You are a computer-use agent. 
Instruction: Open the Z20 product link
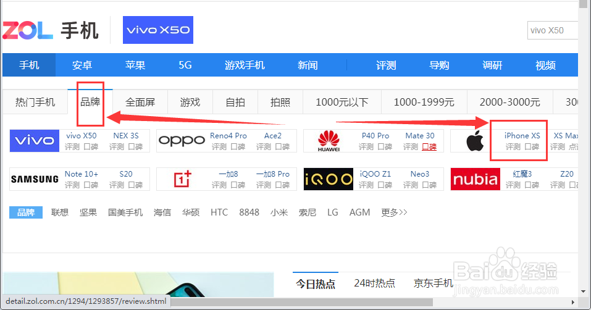click(567, 174)
